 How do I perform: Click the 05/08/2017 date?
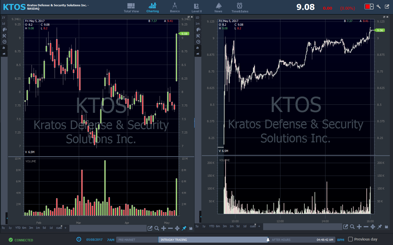pos(95,240)
